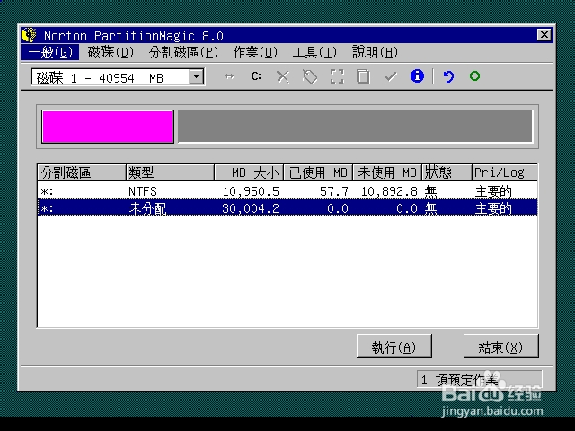Click the format partition bracket icon
This screenshot has width=575, height=431.
pyautogui.click(x=337, y=76)
